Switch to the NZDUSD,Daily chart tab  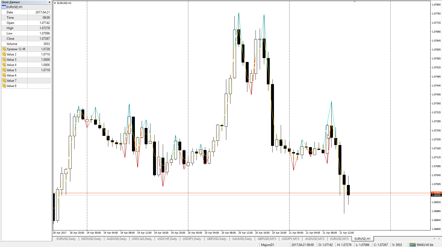[91, 239]
